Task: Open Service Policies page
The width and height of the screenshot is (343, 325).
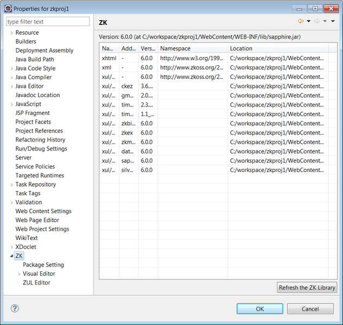Action: click(35, 167)
